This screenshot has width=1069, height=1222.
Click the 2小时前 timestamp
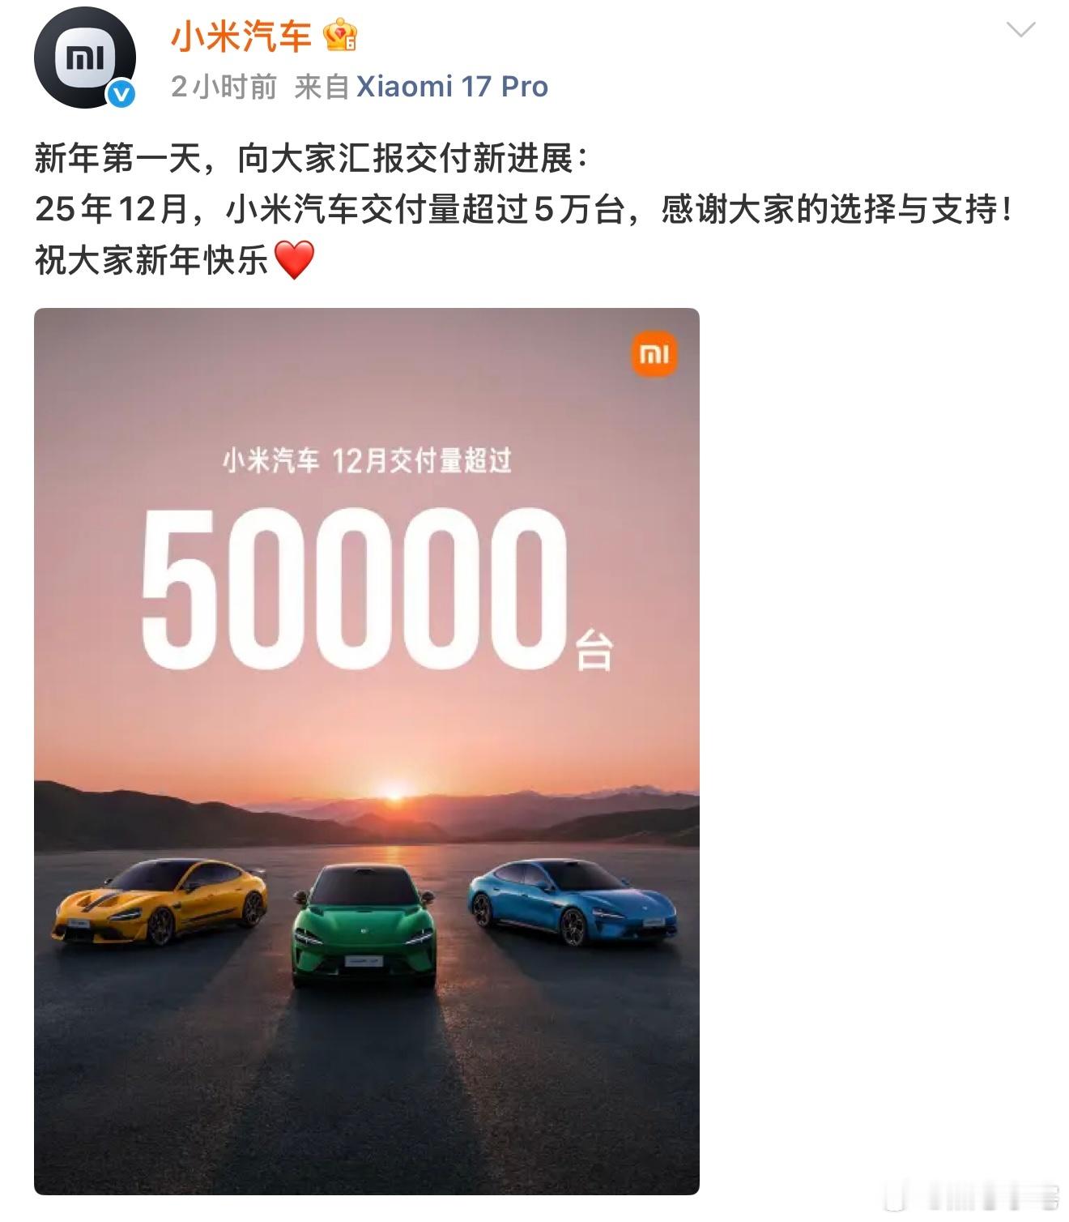pos(224,87)
